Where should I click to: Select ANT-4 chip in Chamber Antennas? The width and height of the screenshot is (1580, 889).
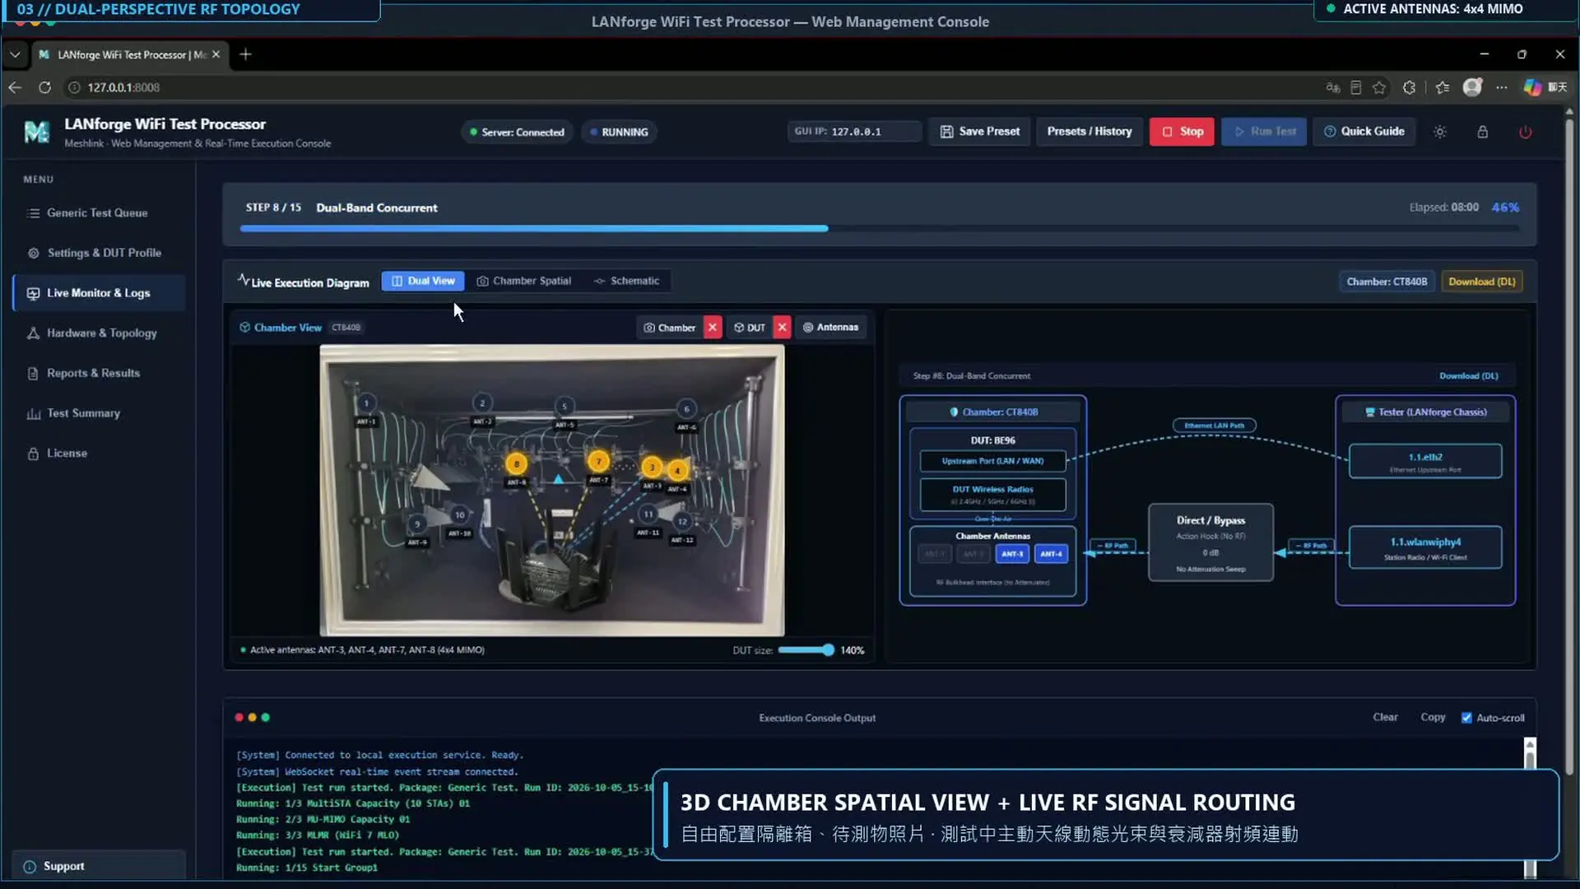point(1051,554)
